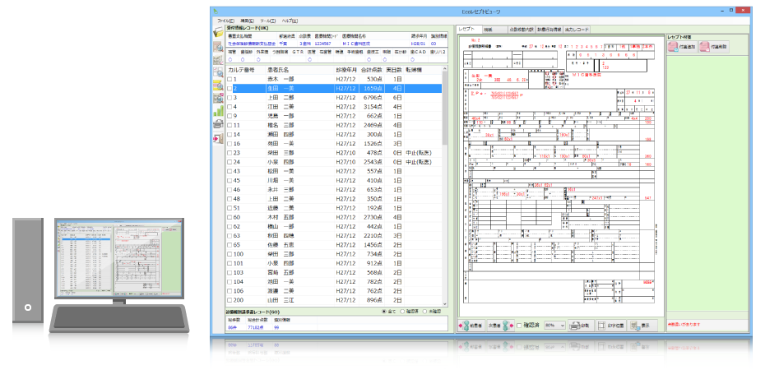Click the MIC歯科医院 institution name
Viewport: 765px width, 370px height.
tap(358, 44)
